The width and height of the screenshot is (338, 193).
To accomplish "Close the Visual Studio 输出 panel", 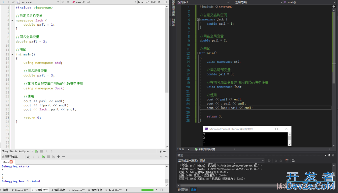I will click(333, 155).
